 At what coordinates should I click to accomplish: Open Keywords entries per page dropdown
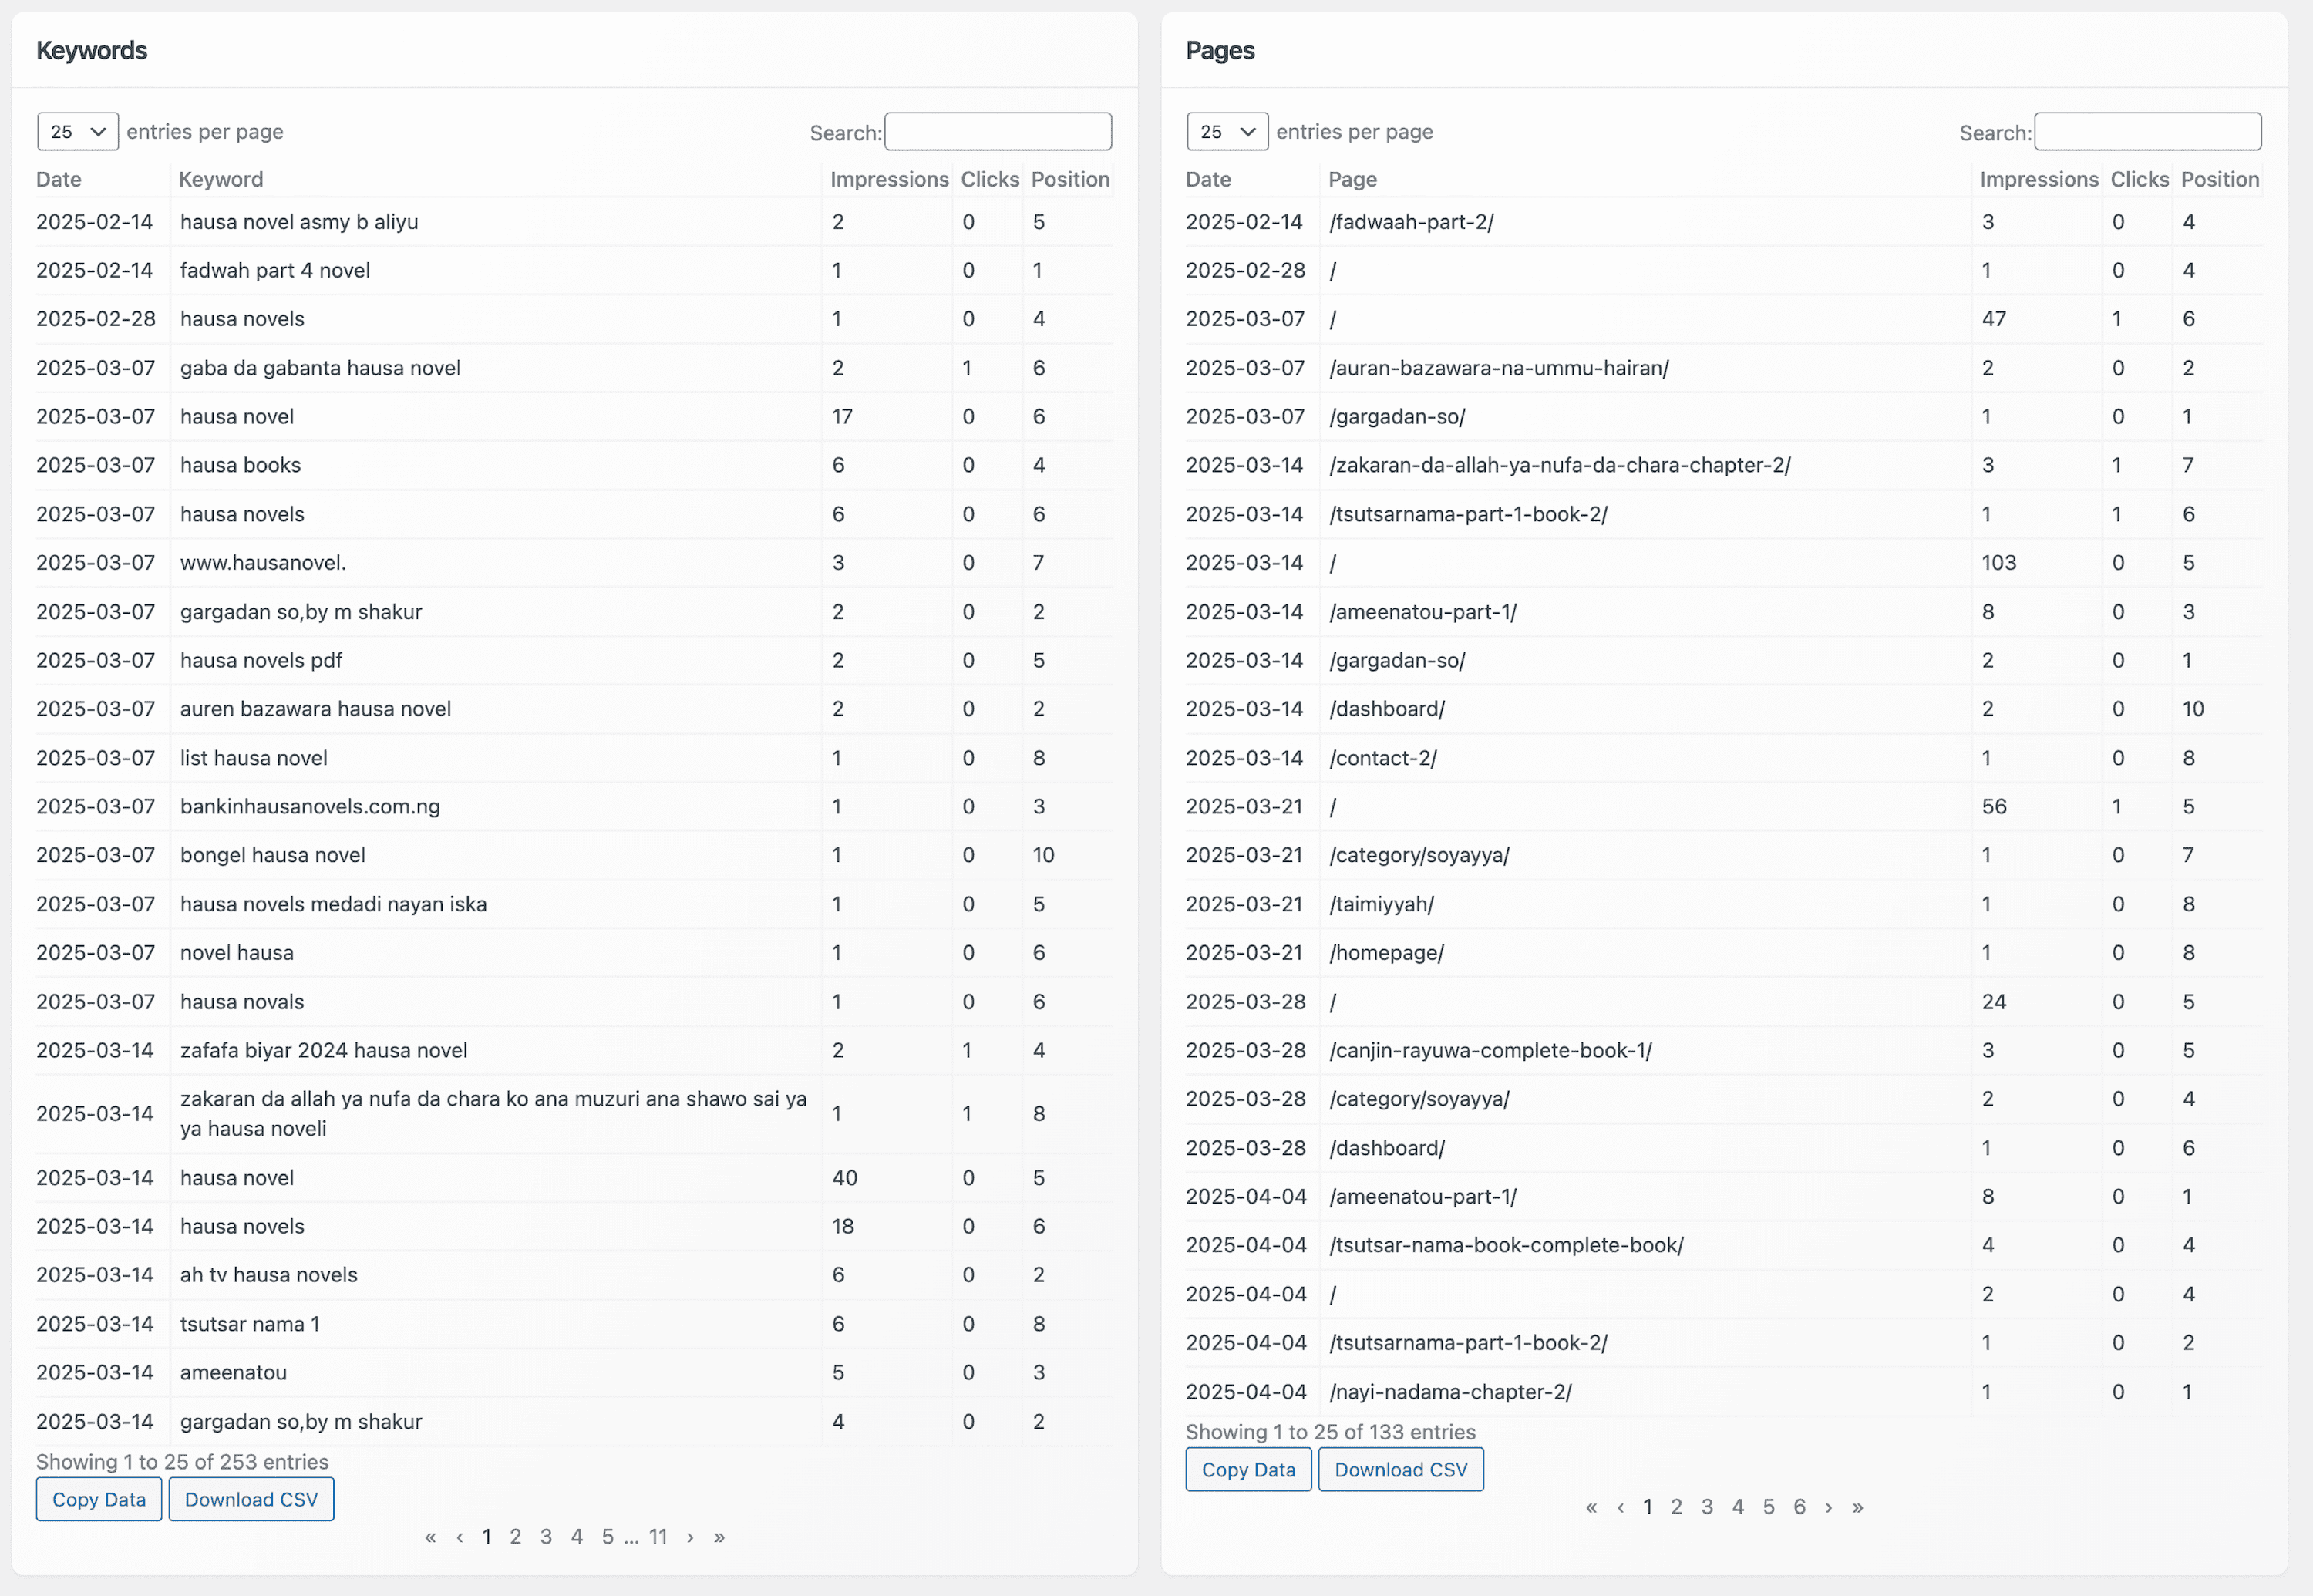click(x=78, y=132)
